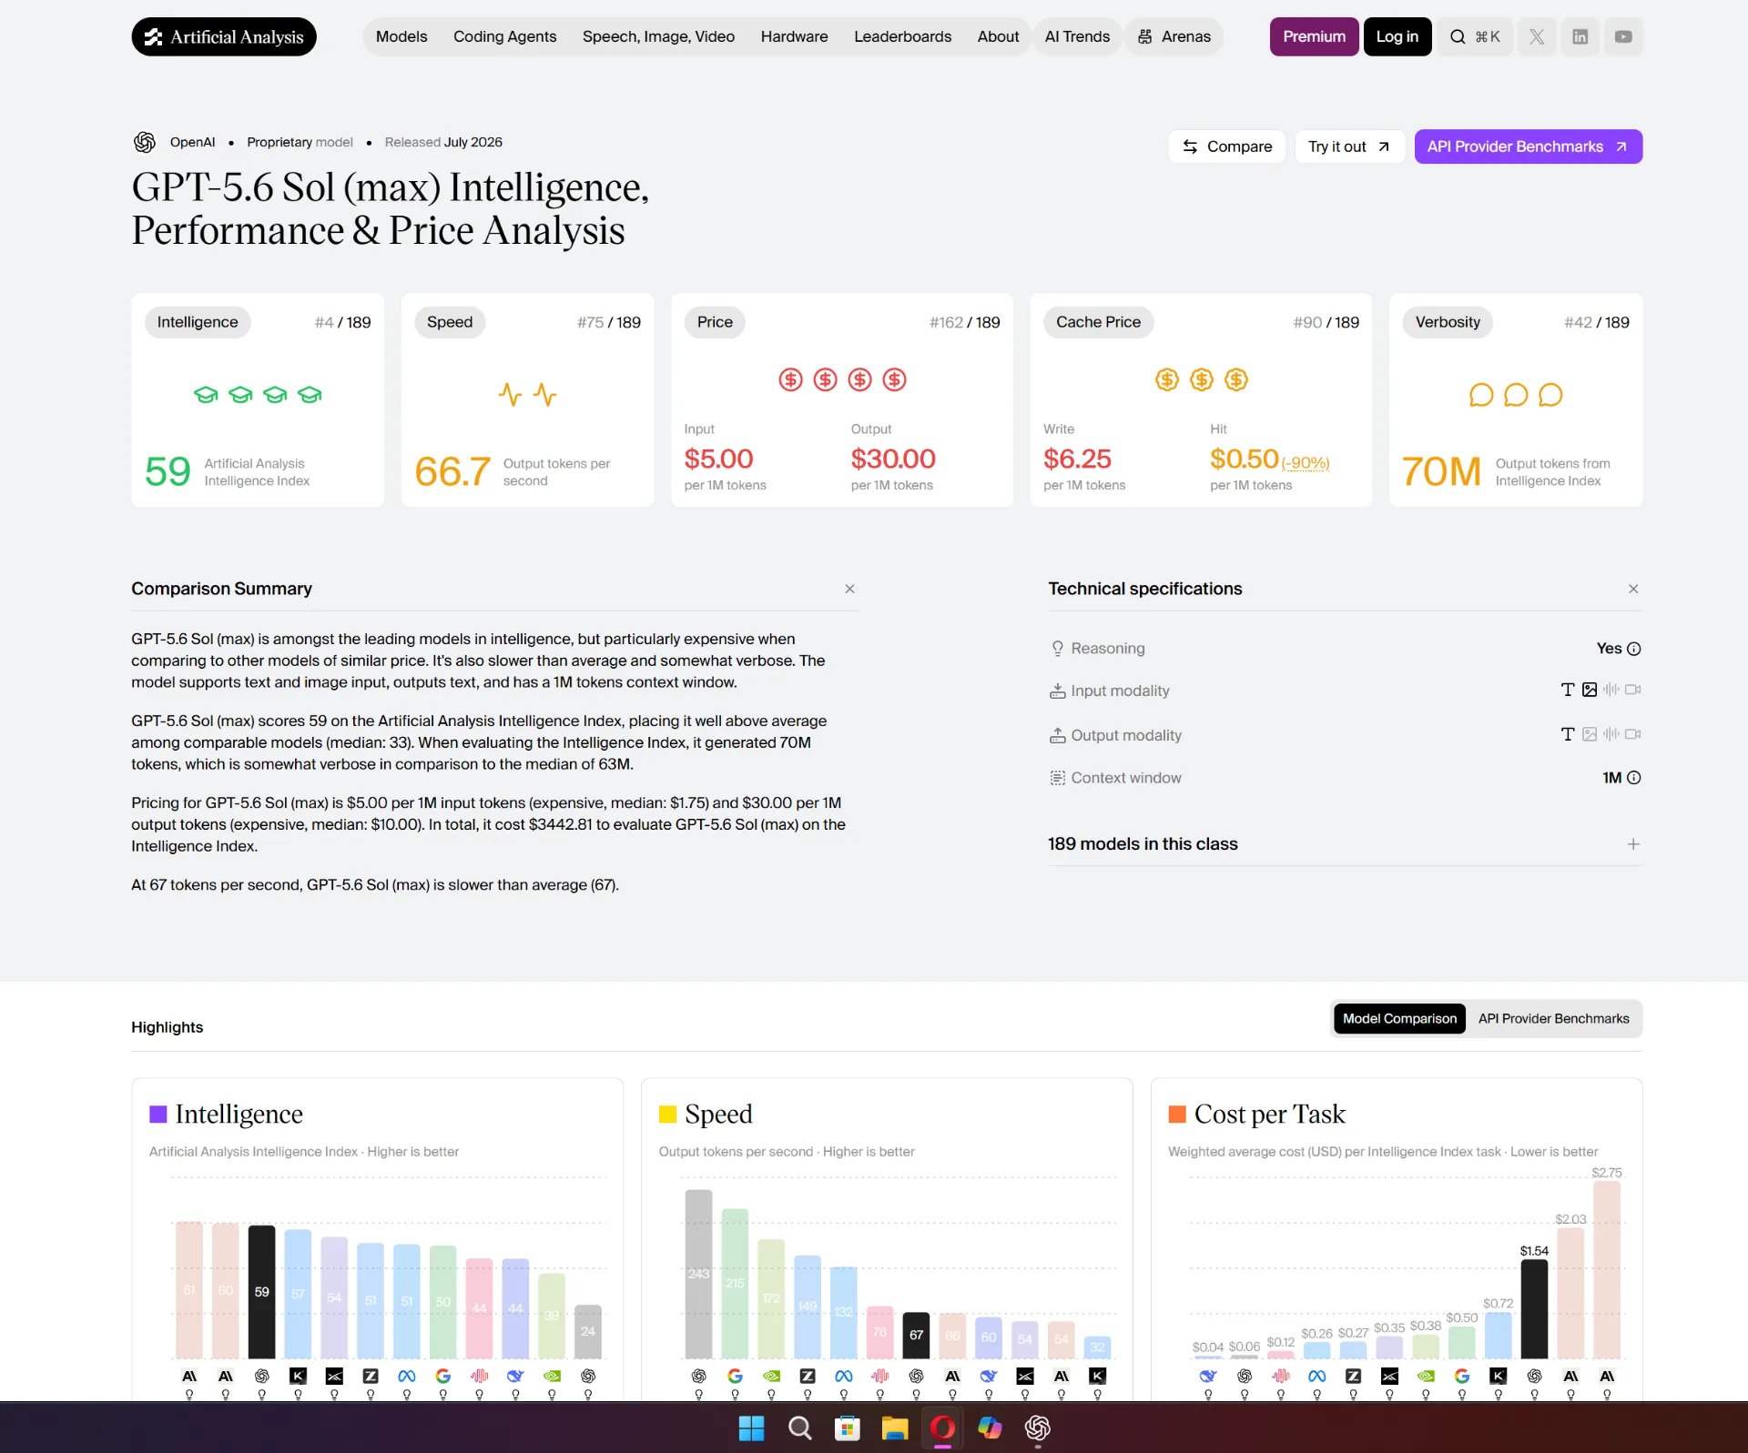Open Copilot from the taskbar

tap(990, 1428)
